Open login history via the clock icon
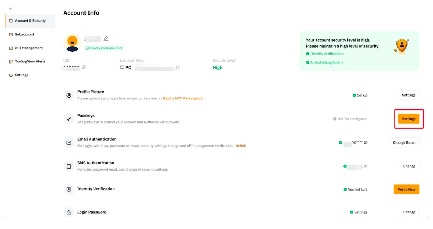 point(178,68)
